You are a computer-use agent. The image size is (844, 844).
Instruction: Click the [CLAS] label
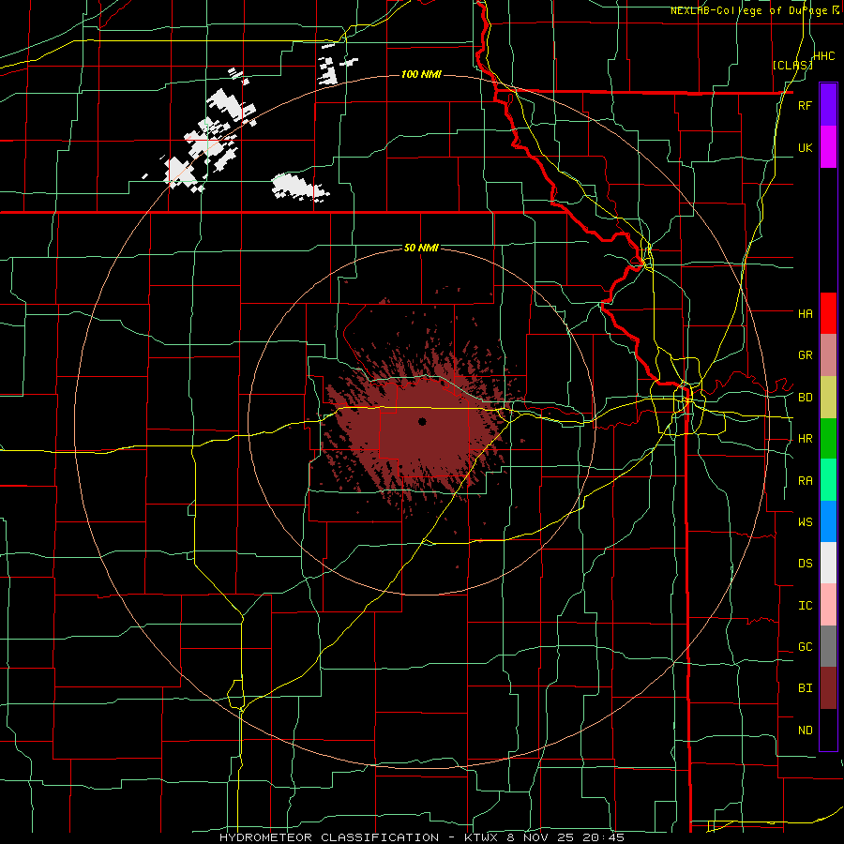coord(792,65)
